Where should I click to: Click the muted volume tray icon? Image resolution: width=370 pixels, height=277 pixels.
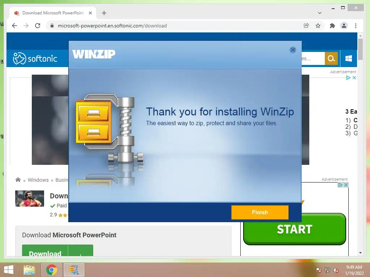[336, 270]
